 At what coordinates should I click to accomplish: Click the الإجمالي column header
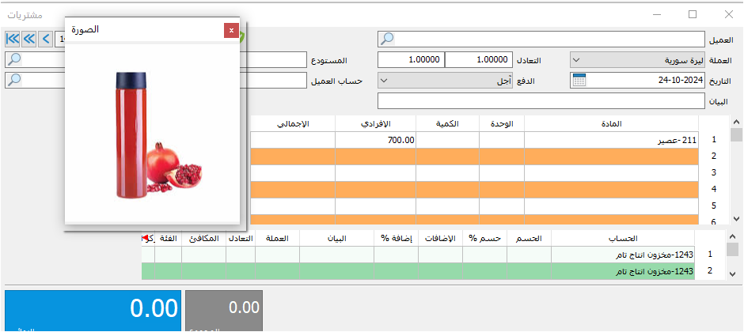(x=293, y=123)
